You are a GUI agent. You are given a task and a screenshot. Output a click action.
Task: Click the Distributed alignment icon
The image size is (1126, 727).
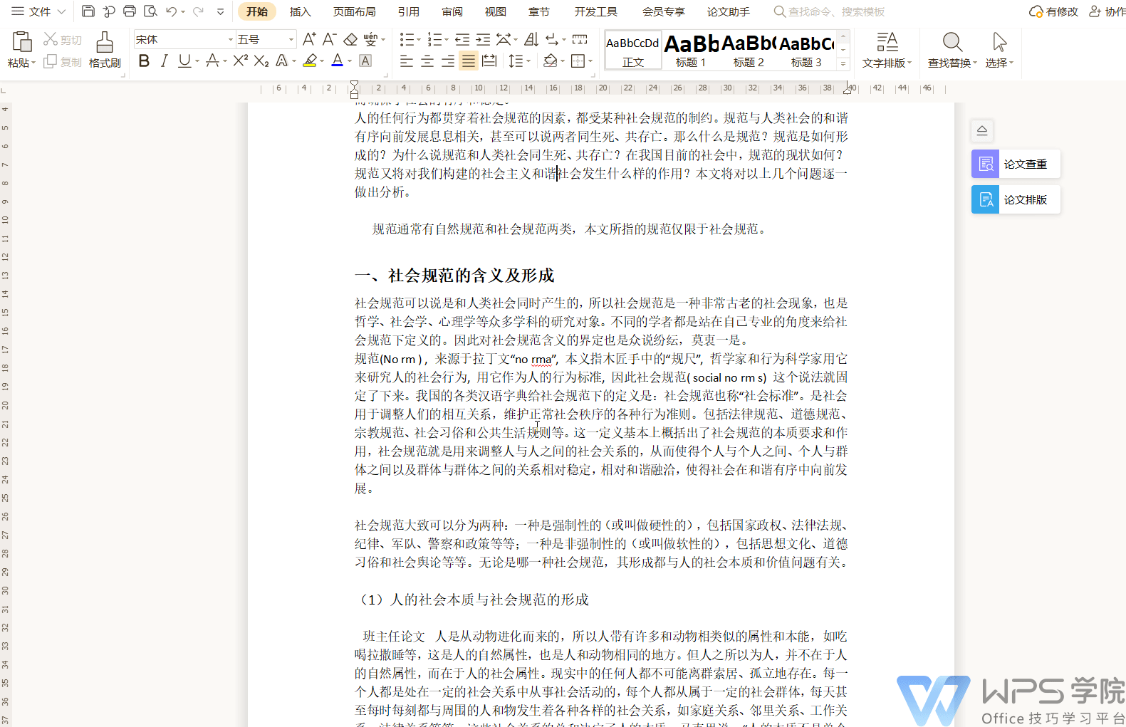point(489,61)
